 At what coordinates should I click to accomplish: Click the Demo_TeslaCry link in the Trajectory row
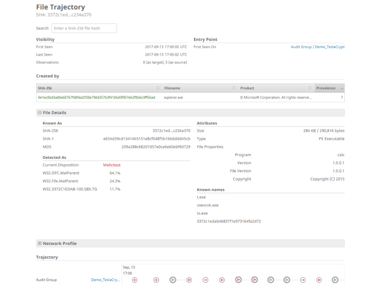(105, 280)
